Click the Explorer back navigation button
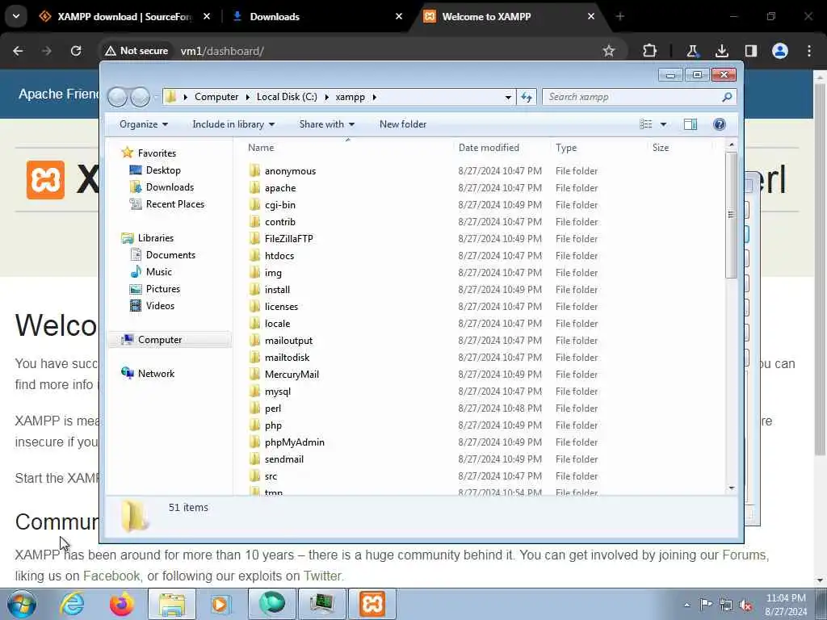827x620 pixels. pos(117,97)
